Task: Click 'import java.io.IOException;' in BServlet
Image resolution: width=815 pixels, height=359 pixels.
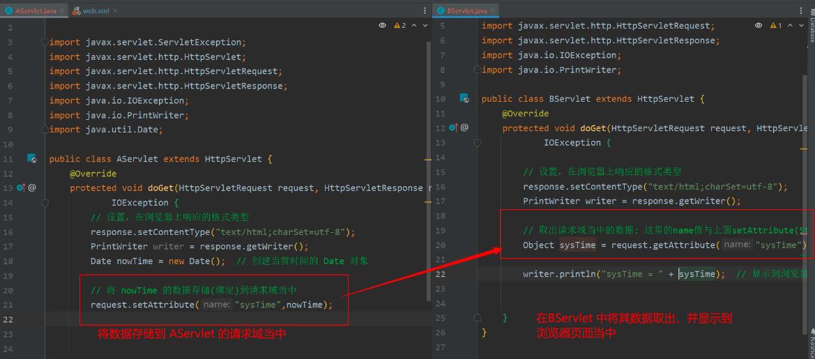Action: (x=551, y=55)
